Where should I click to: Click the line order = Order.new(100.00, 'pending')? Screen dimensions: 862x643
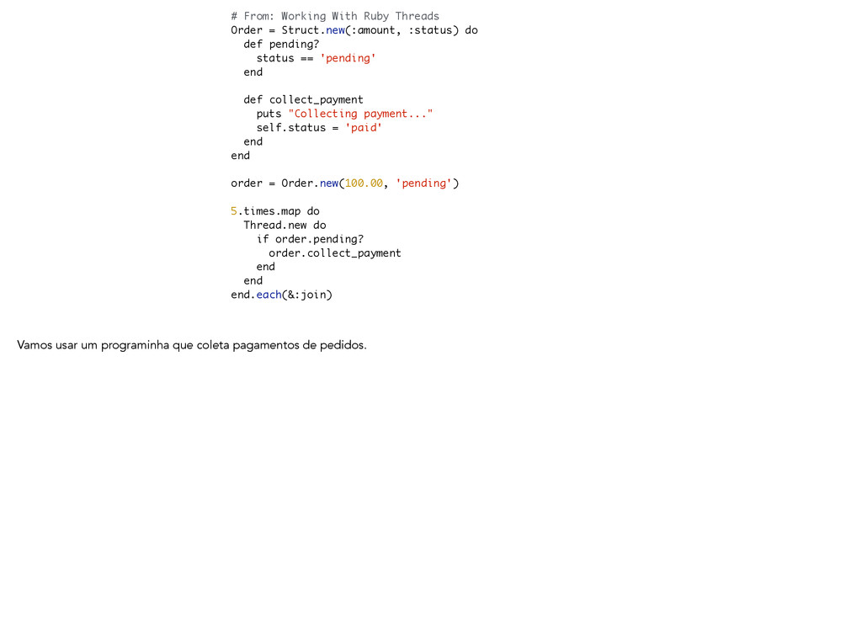(344, 183)
